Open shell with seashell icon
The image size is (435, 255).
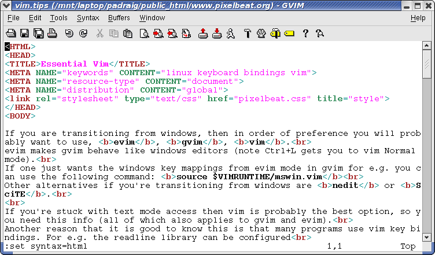(261, 34)
